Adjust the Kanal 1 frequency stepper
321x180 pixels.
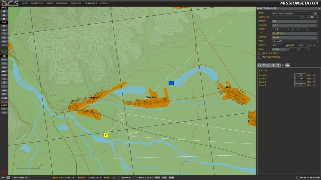point(300,75)
